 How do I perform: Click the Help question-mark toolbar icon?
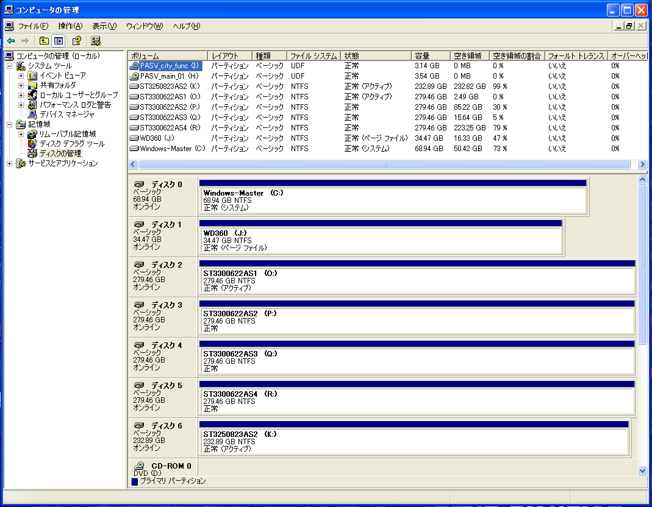77,41
